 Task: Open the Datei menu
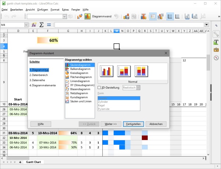click(x=4, y=10)
